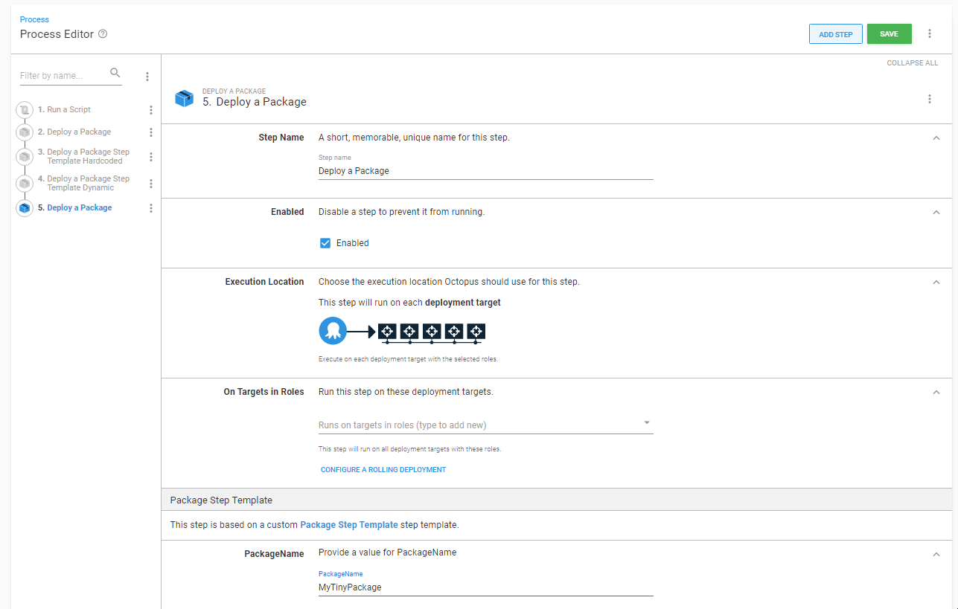958x609 pixels.
Task: Click the Octopus server icon in Execution Location
Action: coord(333,331)
